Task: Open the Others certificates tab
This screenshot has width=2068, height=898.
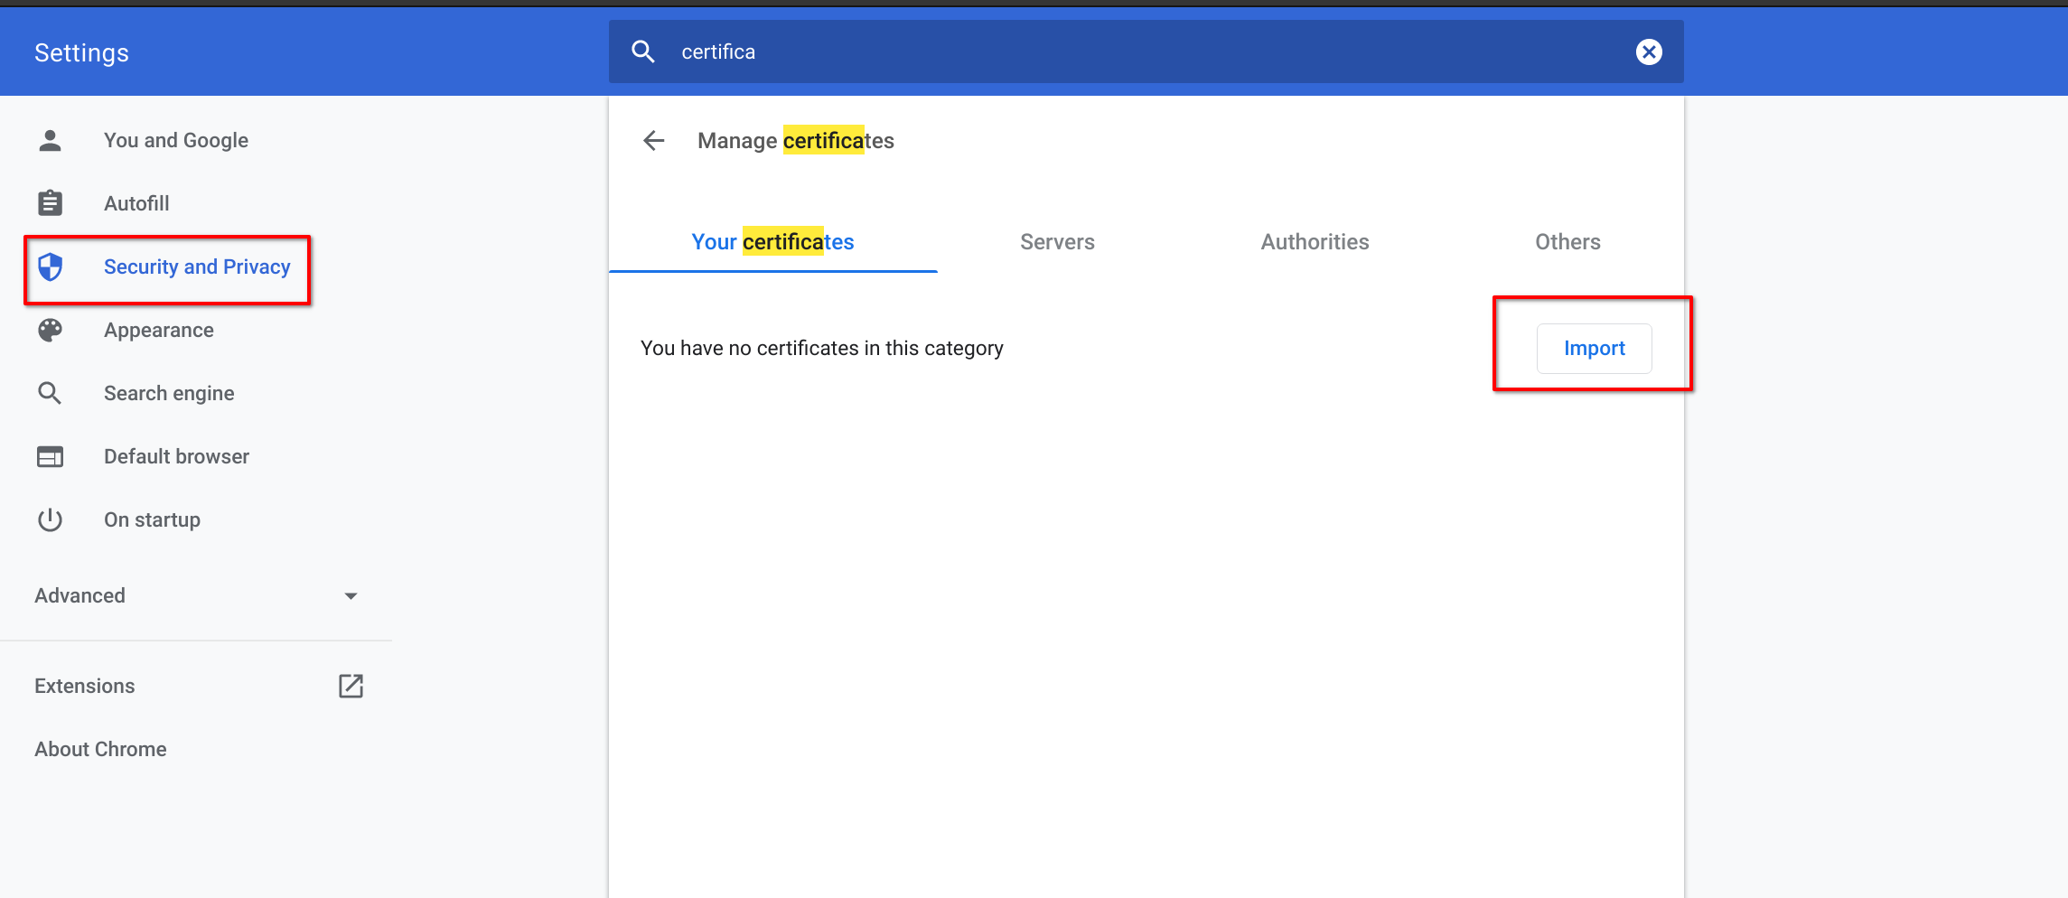Action: pyautogui.click(x=1567, y=242)
